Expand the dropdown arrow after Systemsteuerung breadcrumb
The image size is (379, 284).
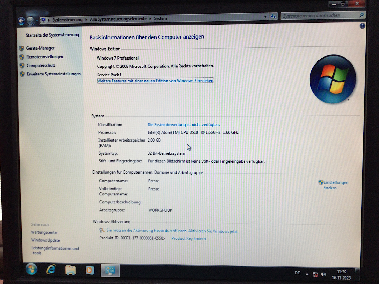[86, 19]
